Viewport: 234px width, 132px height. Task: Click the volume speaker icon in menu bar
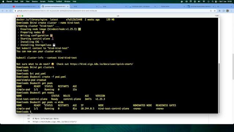199,1
